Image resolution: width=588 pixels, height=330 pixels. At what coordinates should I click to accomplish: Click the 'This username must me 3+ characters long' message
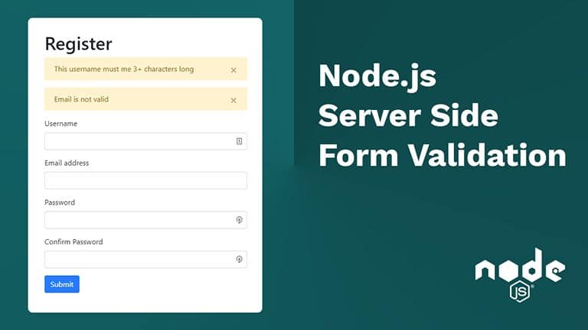tap(124, 70)
